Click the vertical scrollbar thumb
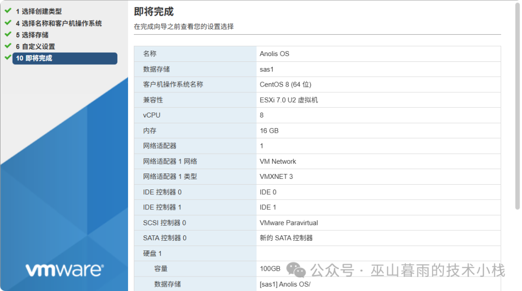The width and height of the screenshot is (522, 291). click(x=517, y=106)
